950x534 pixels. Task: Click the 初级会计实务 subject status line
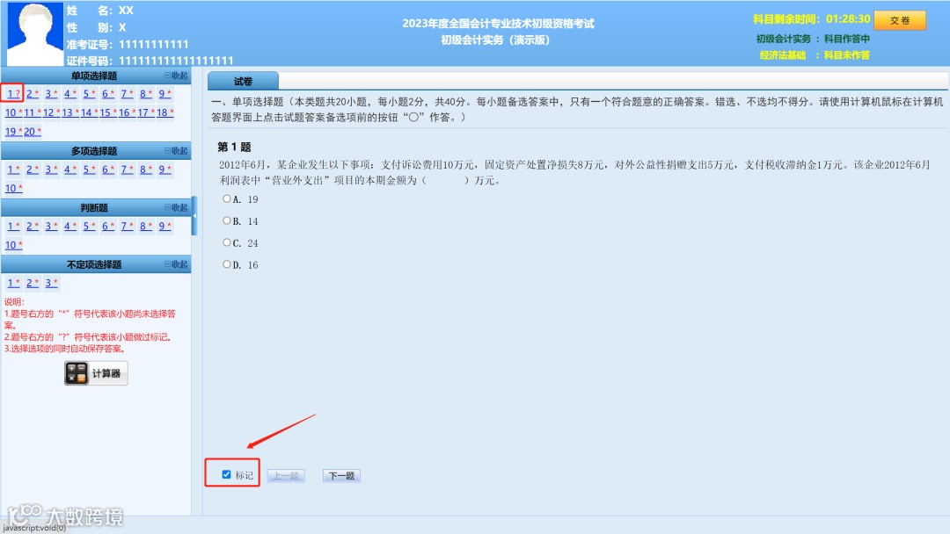(813, 39)
